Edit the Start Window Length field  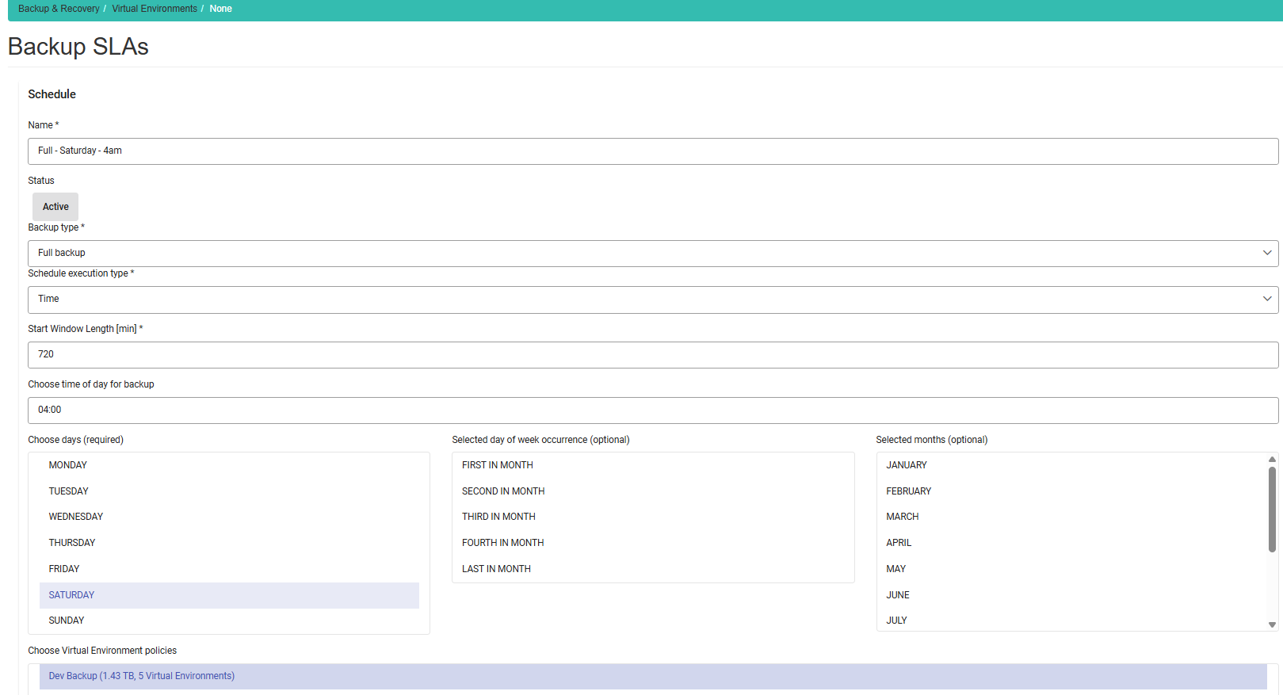click(x=653, y=355)
